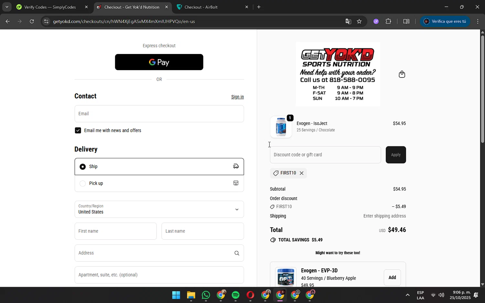
Task: Focus the Email input field
Action: coord(159,114)
